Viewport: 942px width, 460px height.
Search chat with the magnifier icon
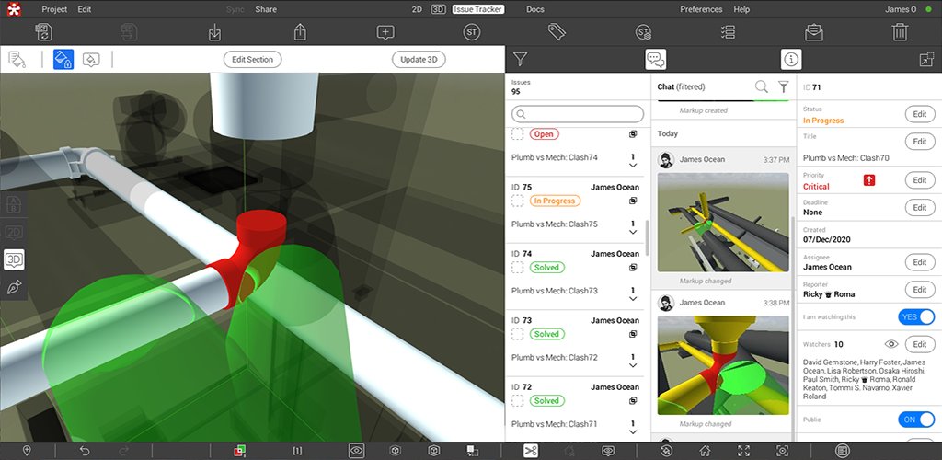(x=761, y=86)
